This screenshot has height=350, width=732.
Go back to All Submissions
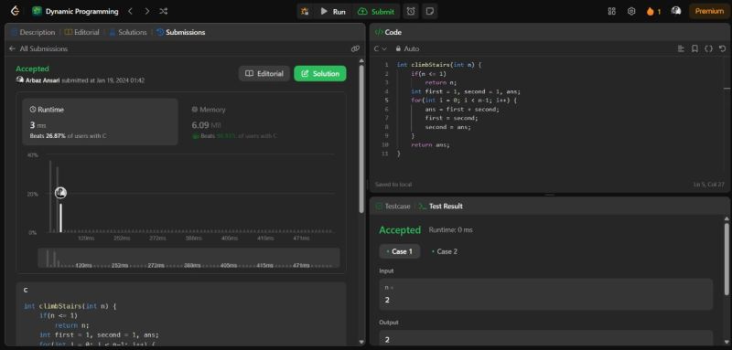[x=38, y=48]
